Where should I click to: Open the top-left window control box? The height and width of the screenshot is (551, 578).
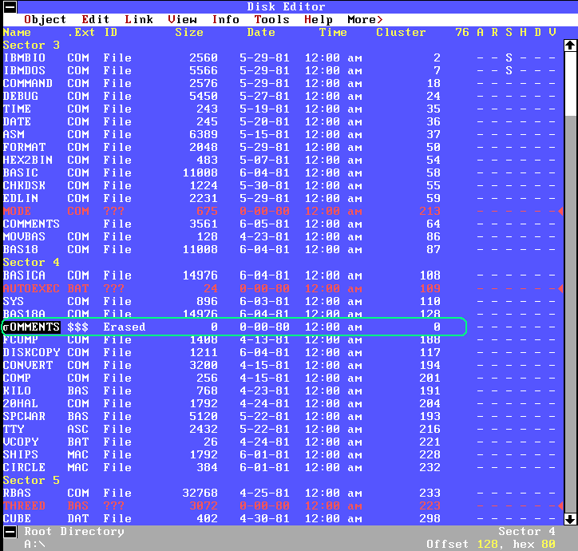(x=11, y=19)
